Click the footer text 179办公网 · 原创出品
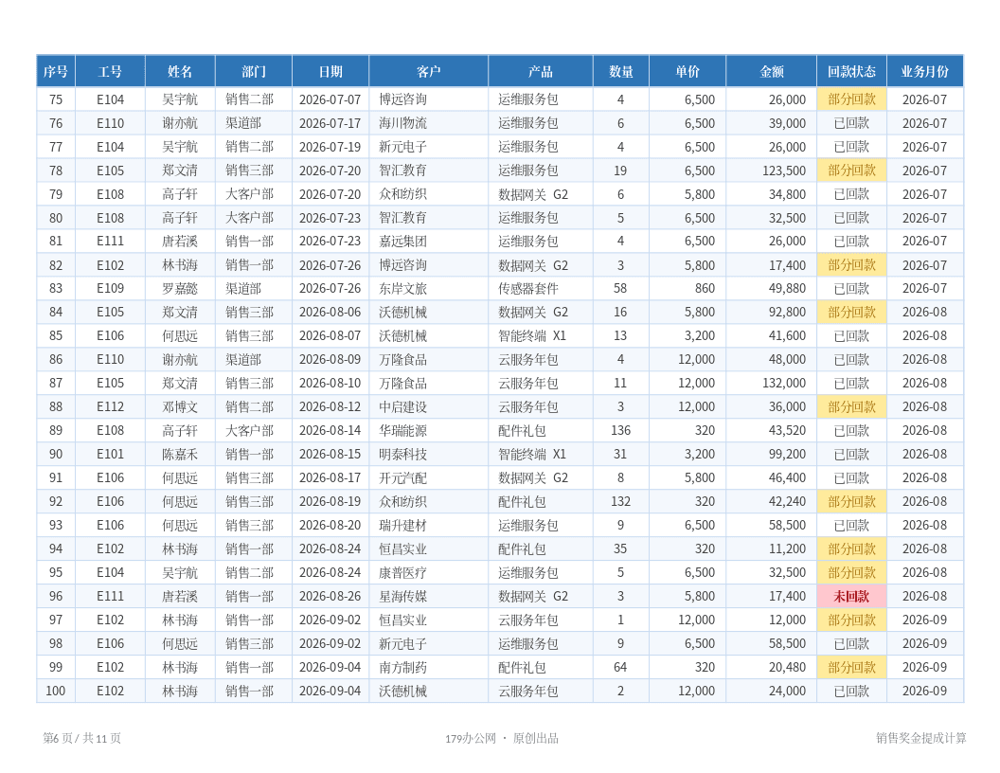The height and width of the screenshot is (773, 1000). coord(502,738)
